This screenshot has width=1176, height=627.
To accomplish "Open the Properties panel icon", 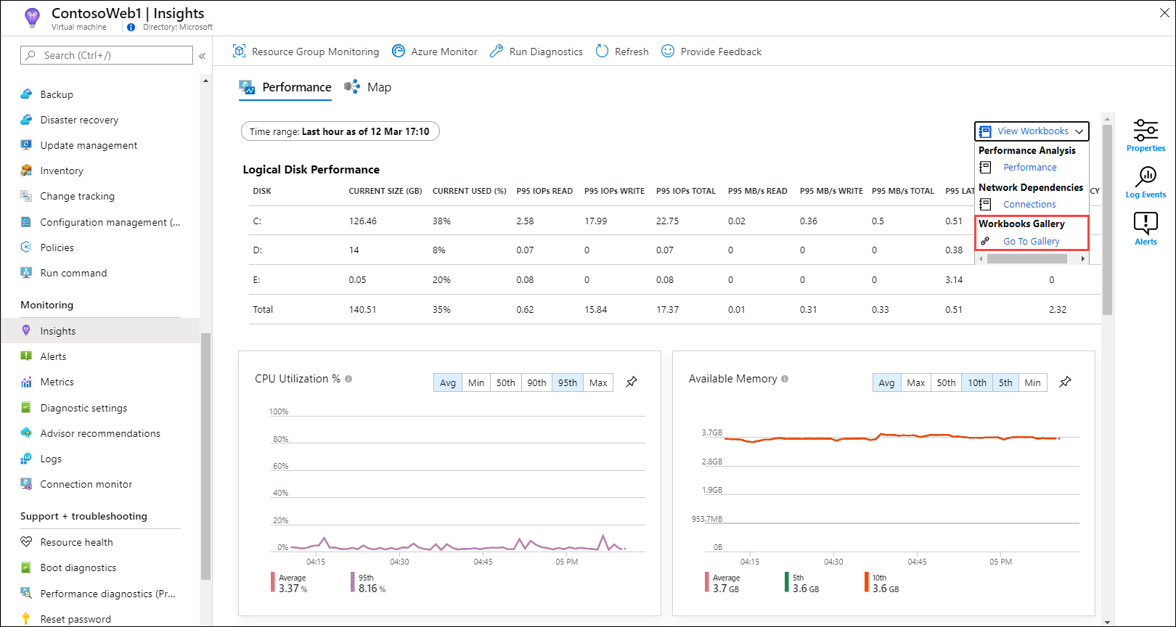I will point(1146,131).
